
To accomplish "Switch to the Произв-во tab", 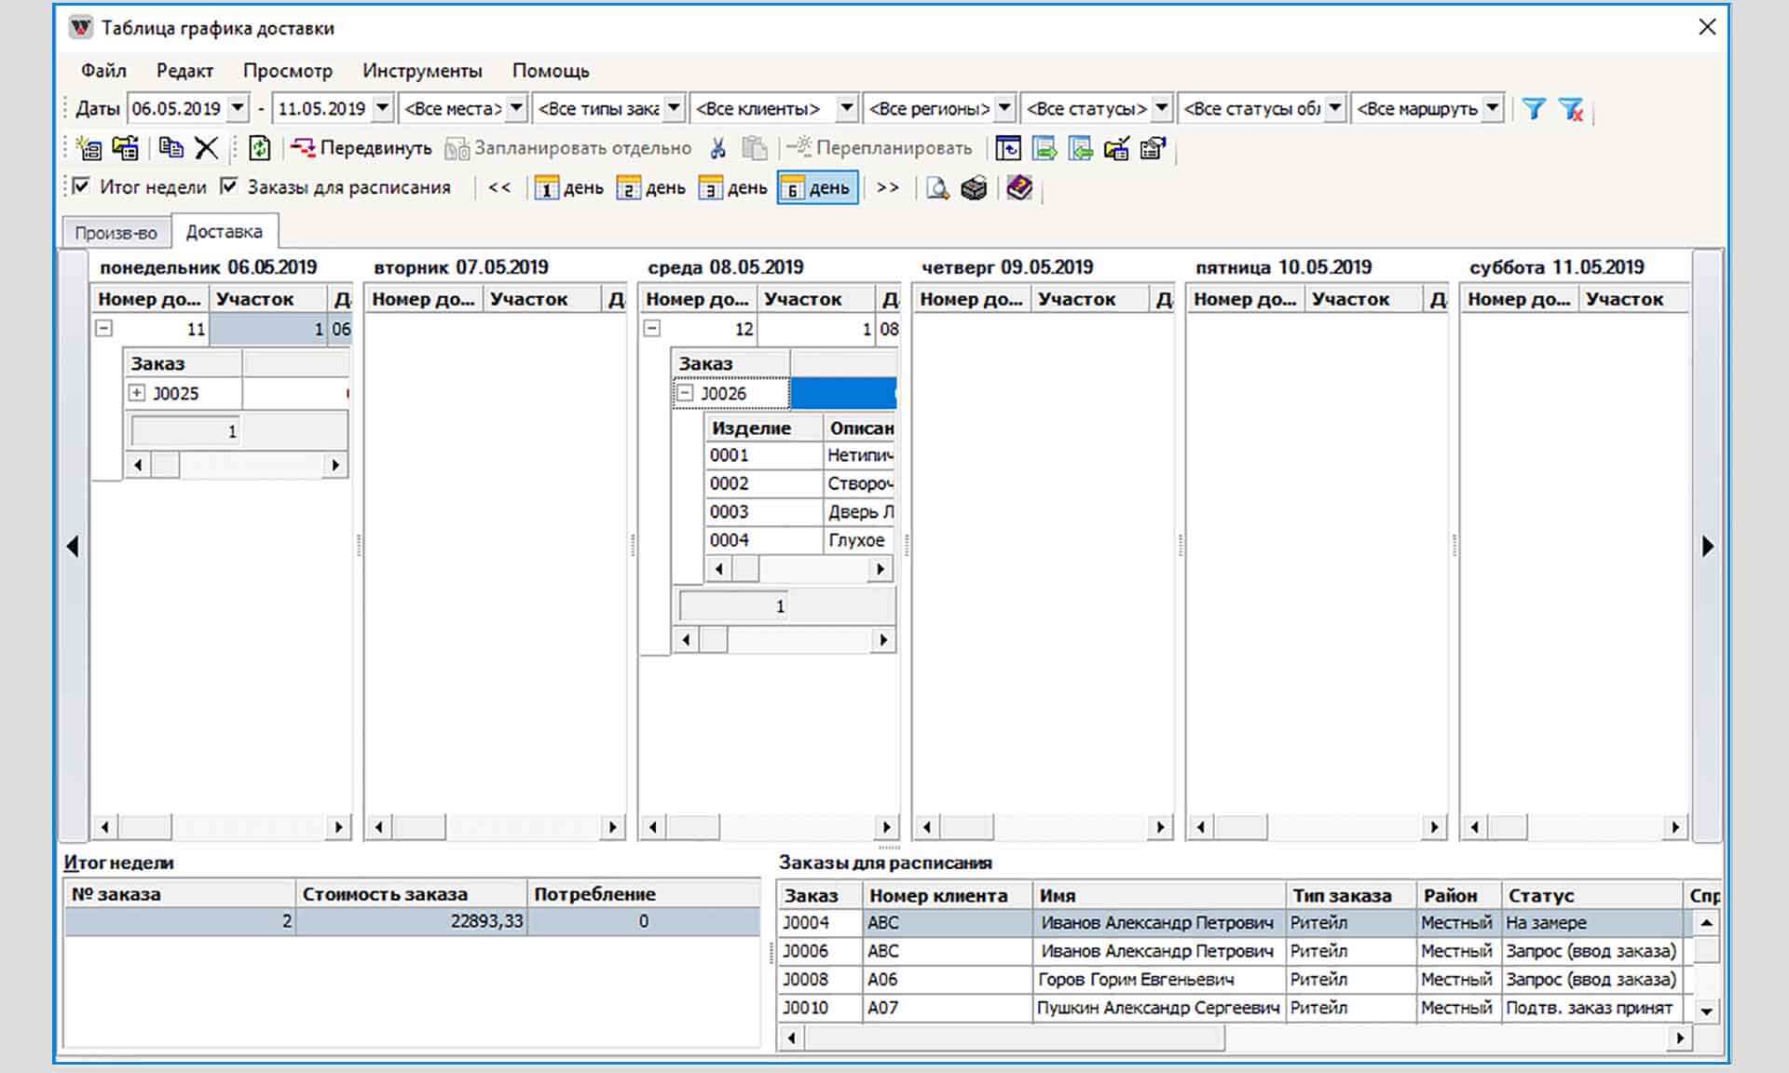I will click(x=116, y=233).
